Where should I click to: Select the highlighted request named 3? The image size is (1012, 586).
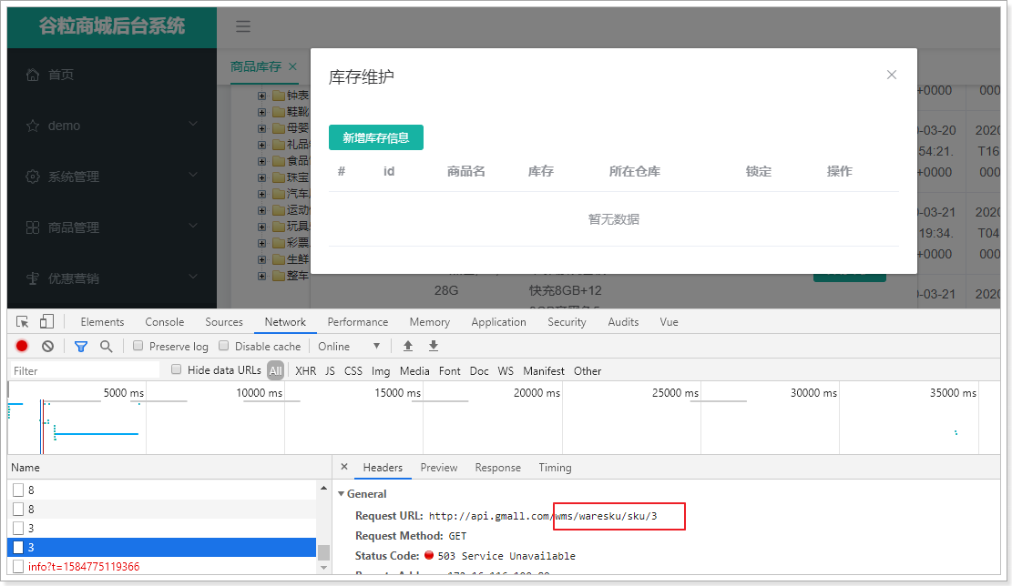(x=162, y=547)
